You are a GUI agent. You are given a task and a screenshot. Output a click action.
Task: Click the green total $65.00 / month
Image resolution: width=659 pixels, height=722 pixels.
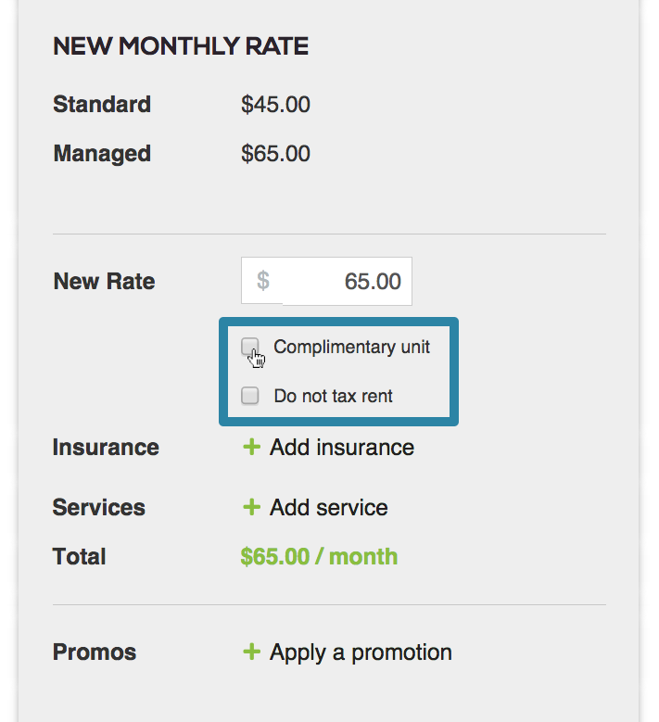pos(319,557)
